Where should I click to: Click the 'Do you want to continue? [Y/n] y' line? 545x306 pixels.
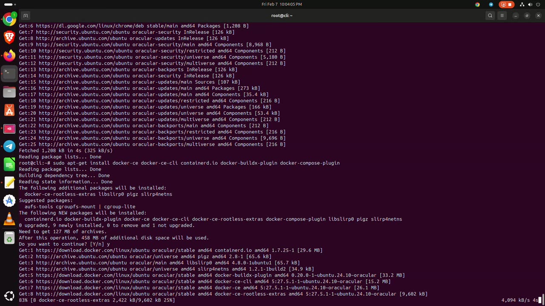click(x=64, y=244)
